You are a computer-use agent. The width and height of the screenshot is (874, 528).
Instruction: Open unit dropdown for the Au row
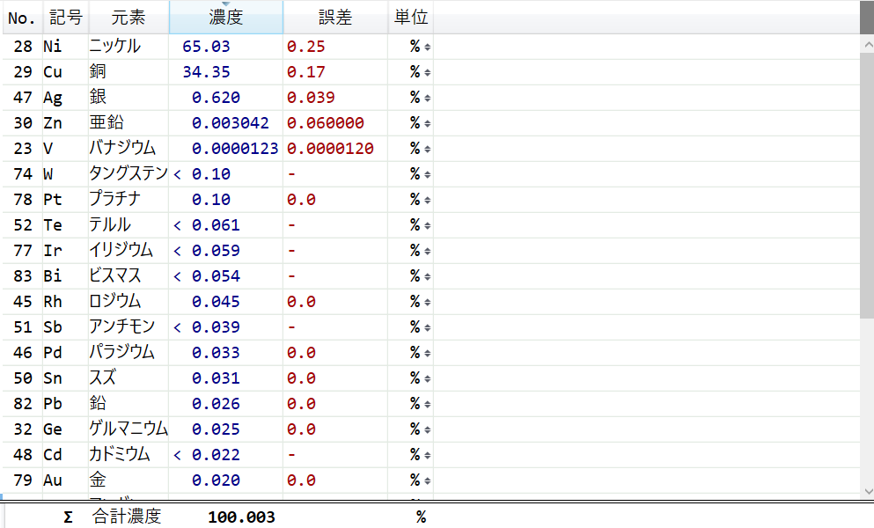click(x=427, y=480)
